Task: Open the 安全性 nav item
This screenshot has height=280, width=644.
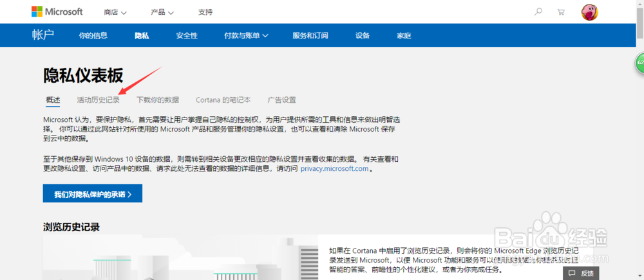Action: coord(187,35)
